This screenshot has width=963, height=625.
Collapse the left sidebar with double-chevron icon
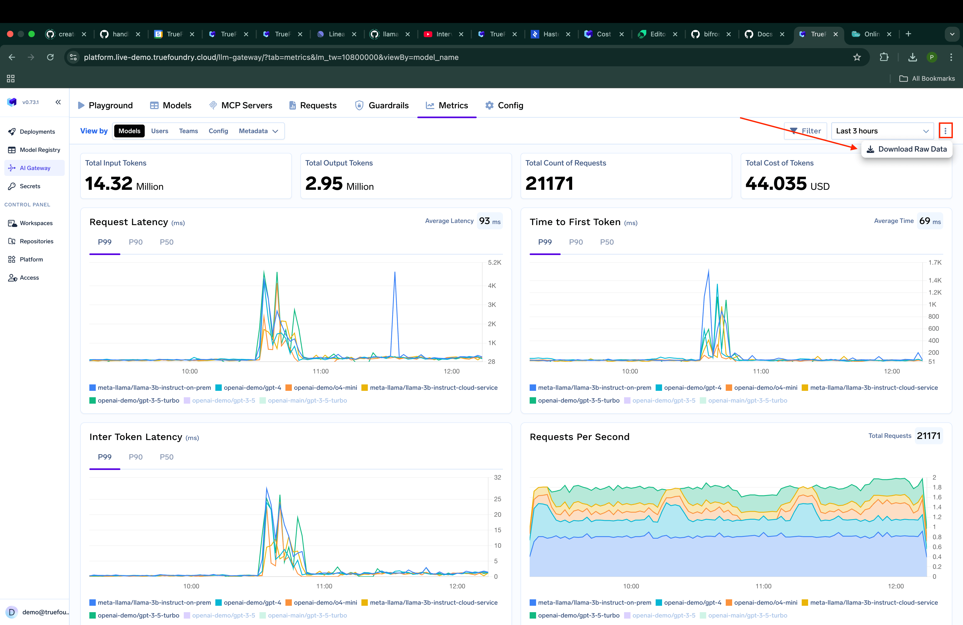coord(58,102)
